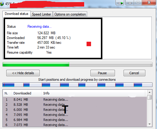This screenshot has height=129, width=157.
Task: Click scroll down arrow in connections list
Action: (x=150, y=124)
